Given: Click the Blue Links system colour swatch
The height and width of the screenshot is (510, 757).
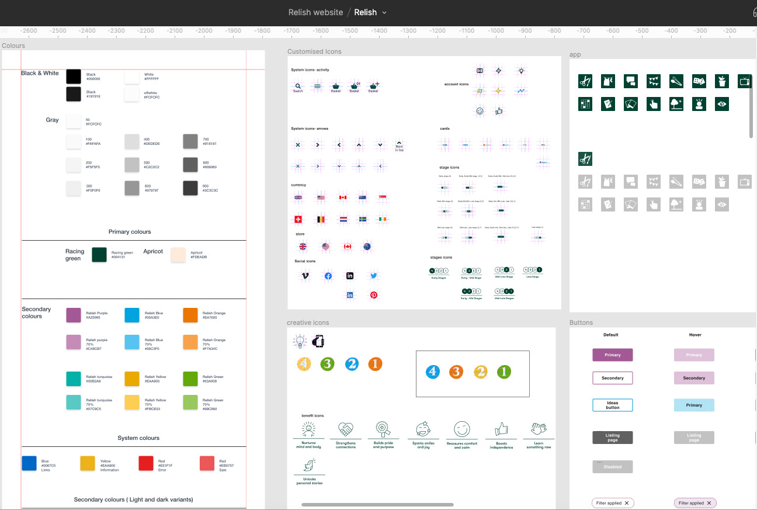Looking at the screenshot, I should pyautogui.click(x=29, y=463).
